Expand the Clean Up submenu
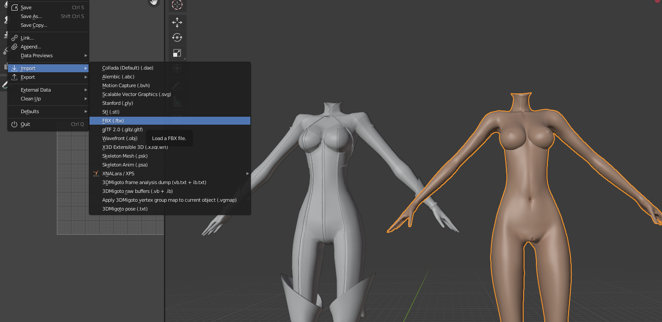Image resolution: width=662 pixels, height=322 pixels. coord(48,99)
